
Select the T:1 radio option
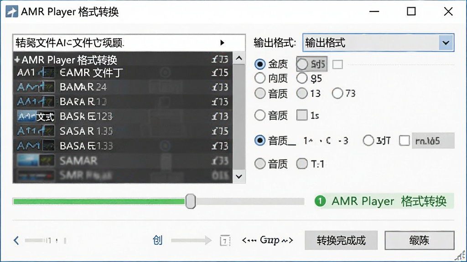(x=302, y=164)
